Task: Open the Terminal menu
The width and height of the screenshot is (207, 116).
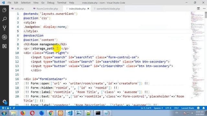Action: pyautogui.click(x=62, y=3)
